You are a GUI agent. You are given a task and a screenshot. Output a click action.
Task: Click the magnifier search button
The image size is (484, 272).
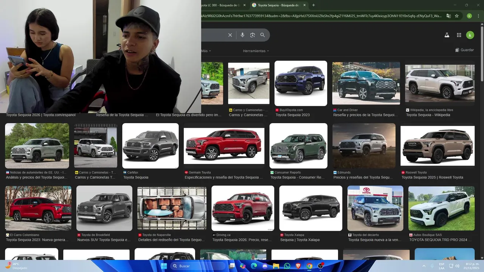tap(262, 35)
